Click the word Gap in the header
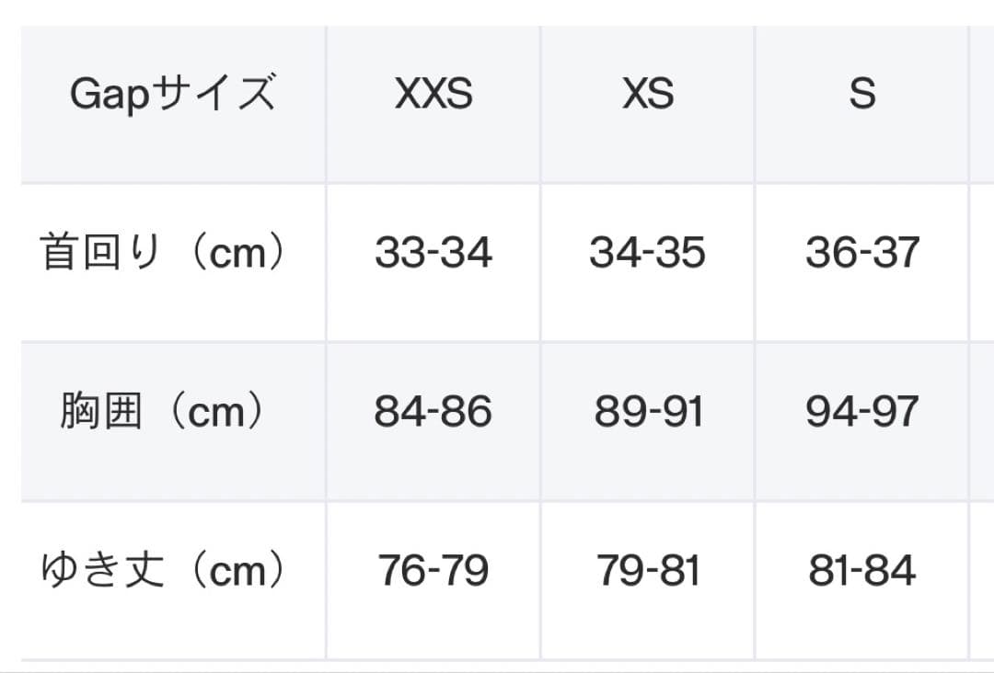 (109, 95)
